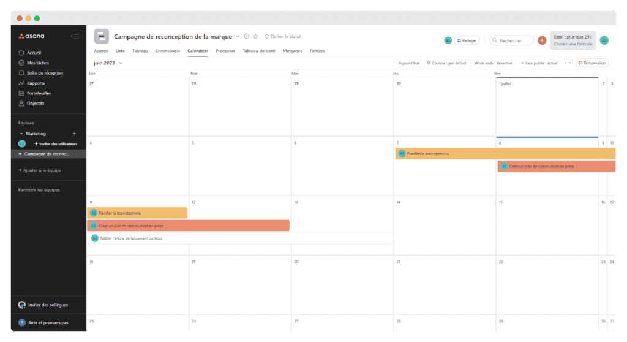The width and height of the screenshot is (627, 342).
Task: Click Ajouter une équipe
Action: [x=40, y=170]
